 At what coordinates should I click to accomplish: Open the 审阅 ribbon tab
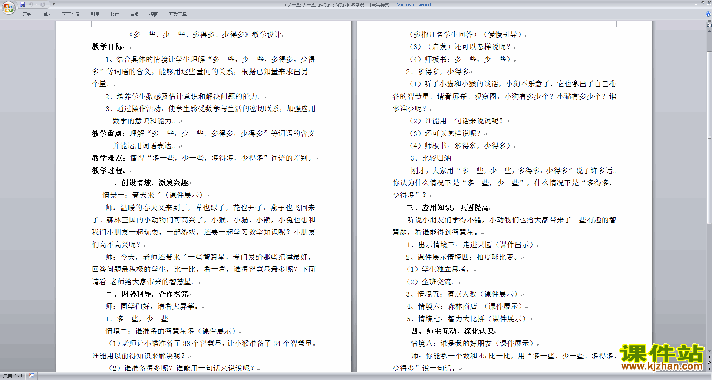tap(134, 14)
